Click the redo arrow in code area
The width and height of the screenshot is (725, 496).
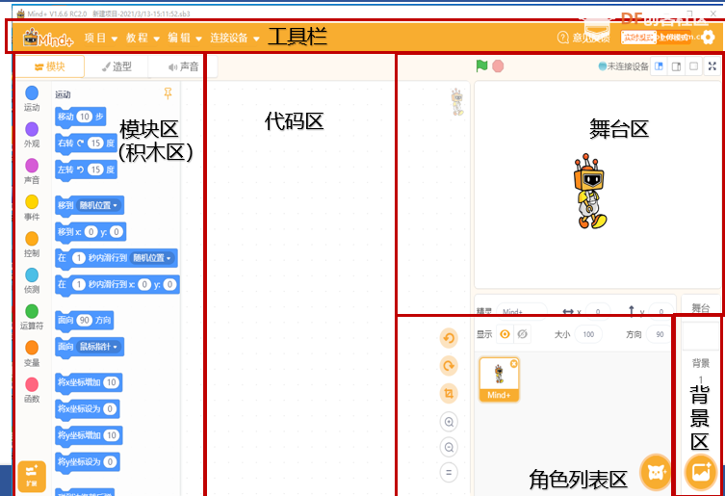449,366
